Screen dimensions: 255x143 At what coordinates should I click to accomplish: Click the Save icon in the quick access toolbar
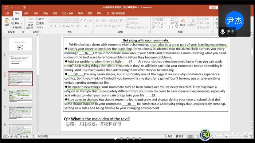click(x=7, y=8)
